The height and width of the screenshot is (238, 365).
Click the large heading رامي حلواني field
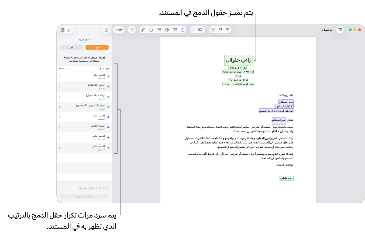[238, 60]
